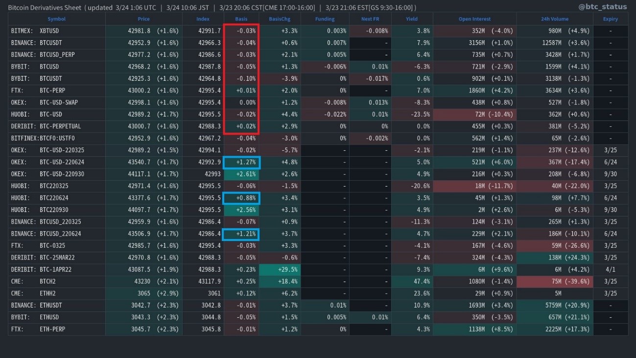Click the 44117.1 price value

139,174
